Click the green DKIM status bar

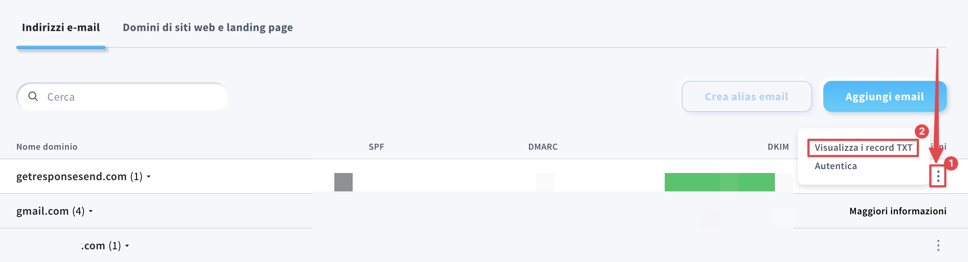pyautogui.click(x=719, y=182)
